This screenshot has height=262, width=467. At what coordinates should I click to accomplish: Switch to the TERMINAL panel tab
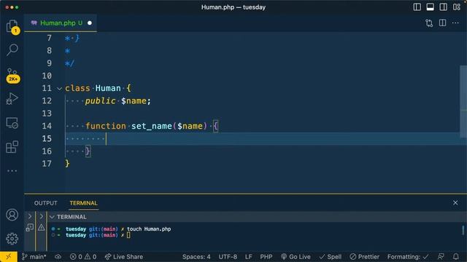tap(83, 203)
